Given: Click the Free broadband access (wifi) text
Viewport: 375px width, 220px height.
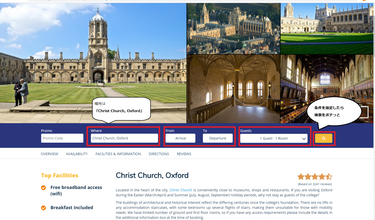Looking at the screenshot, I should 76,190.
